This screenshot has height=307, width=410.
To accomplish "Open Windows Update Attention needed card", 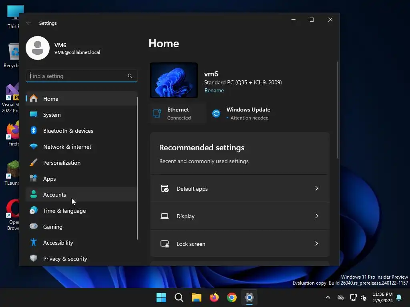I will click(242, 113).
